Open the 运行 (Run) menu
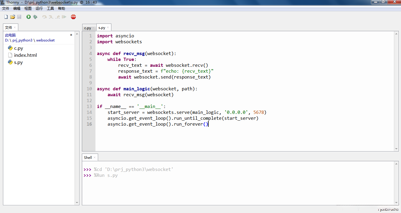This screenshot has height=213, width=401. 39,9
